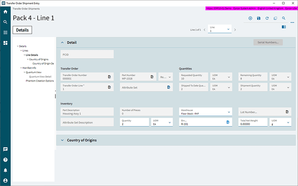This screenshot has height=186, width=298.
Task: Click Transfer Order Shipments breadcrumb
Action: pos(26,9)
